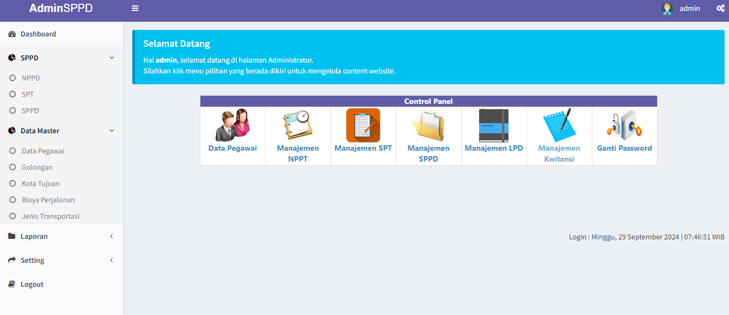Click the Data Pegawai people icon
Viewport: 729px width, 315px height.
point(232,125)
